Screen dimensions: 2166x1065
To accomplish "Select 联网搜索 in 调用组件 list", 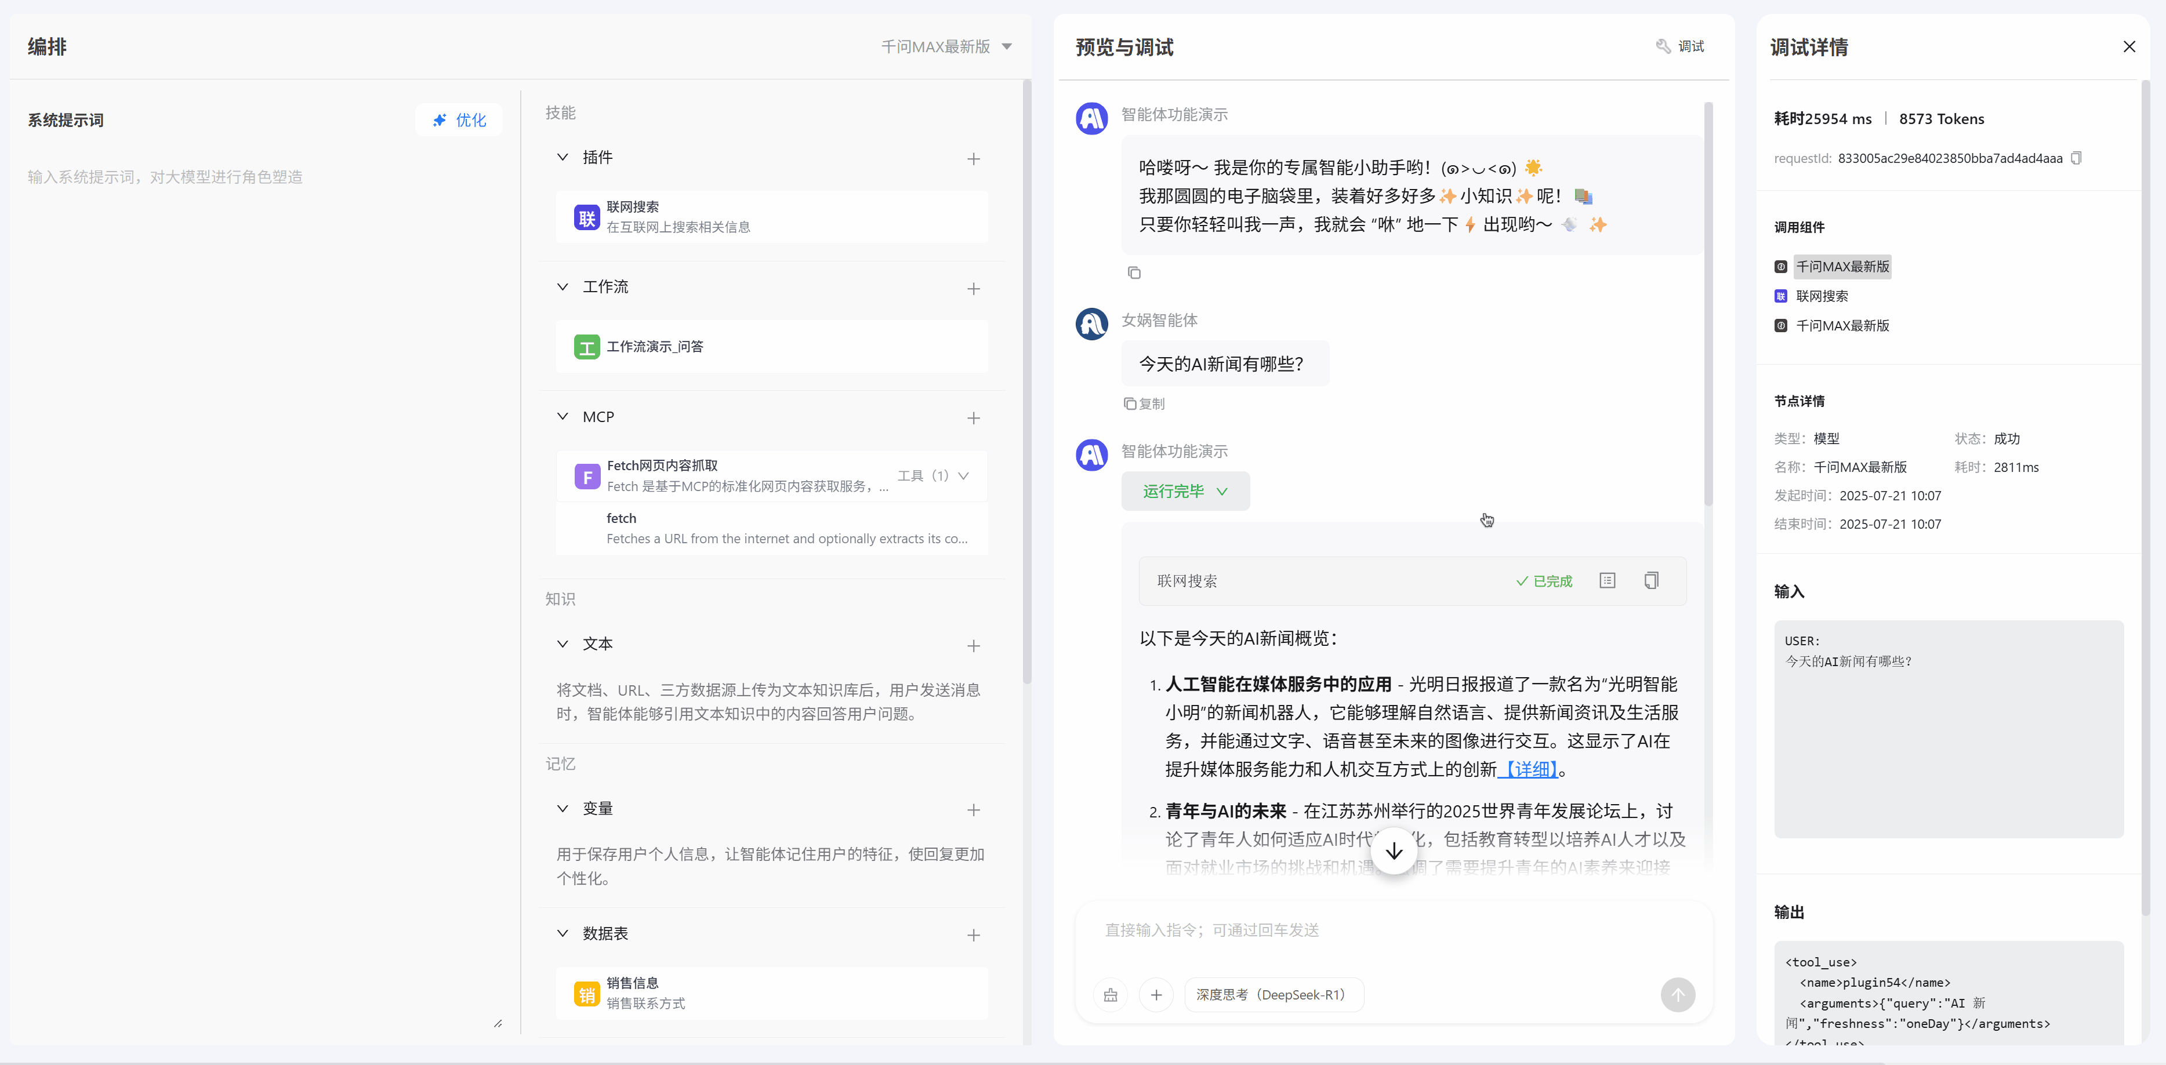I will click(1822, 296).
